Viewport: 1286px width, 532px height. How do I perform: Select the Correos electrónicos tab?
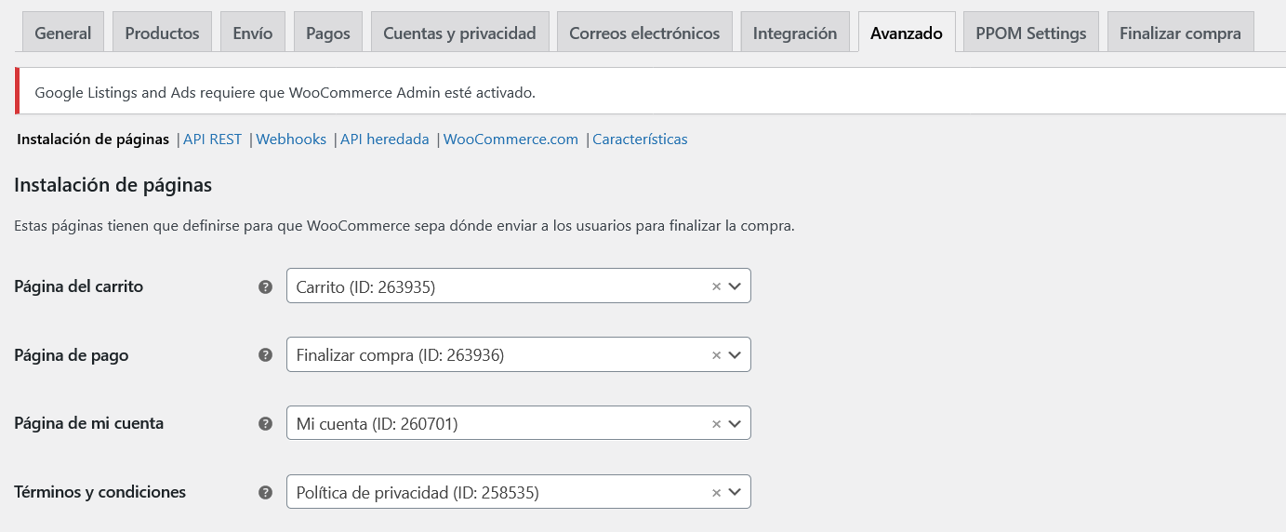644,33
